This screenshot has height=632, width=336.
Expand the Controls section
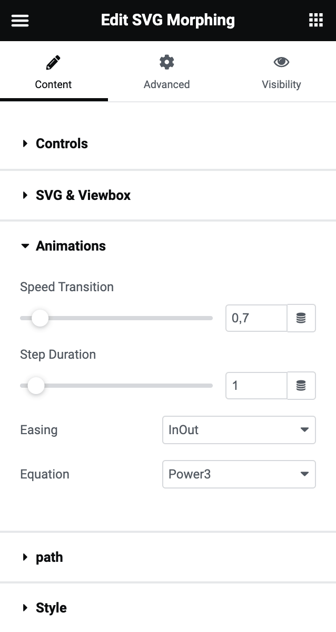click(x=62, y=143)
